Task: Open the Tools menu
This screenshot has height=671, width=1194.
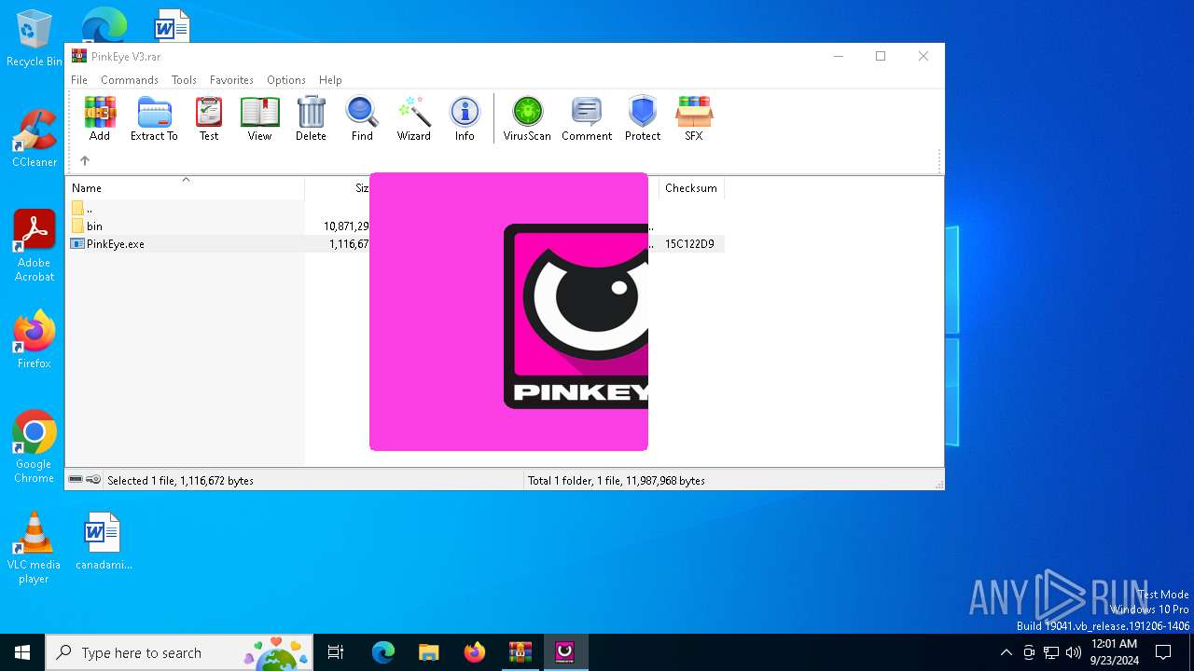Action: pos(184,80)
